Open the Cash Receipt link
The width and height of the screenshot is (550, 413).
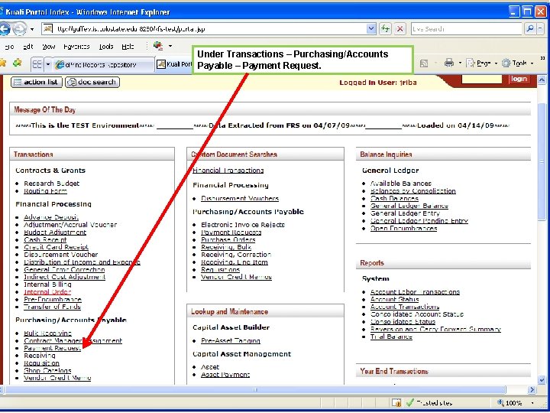pos(45,240)
